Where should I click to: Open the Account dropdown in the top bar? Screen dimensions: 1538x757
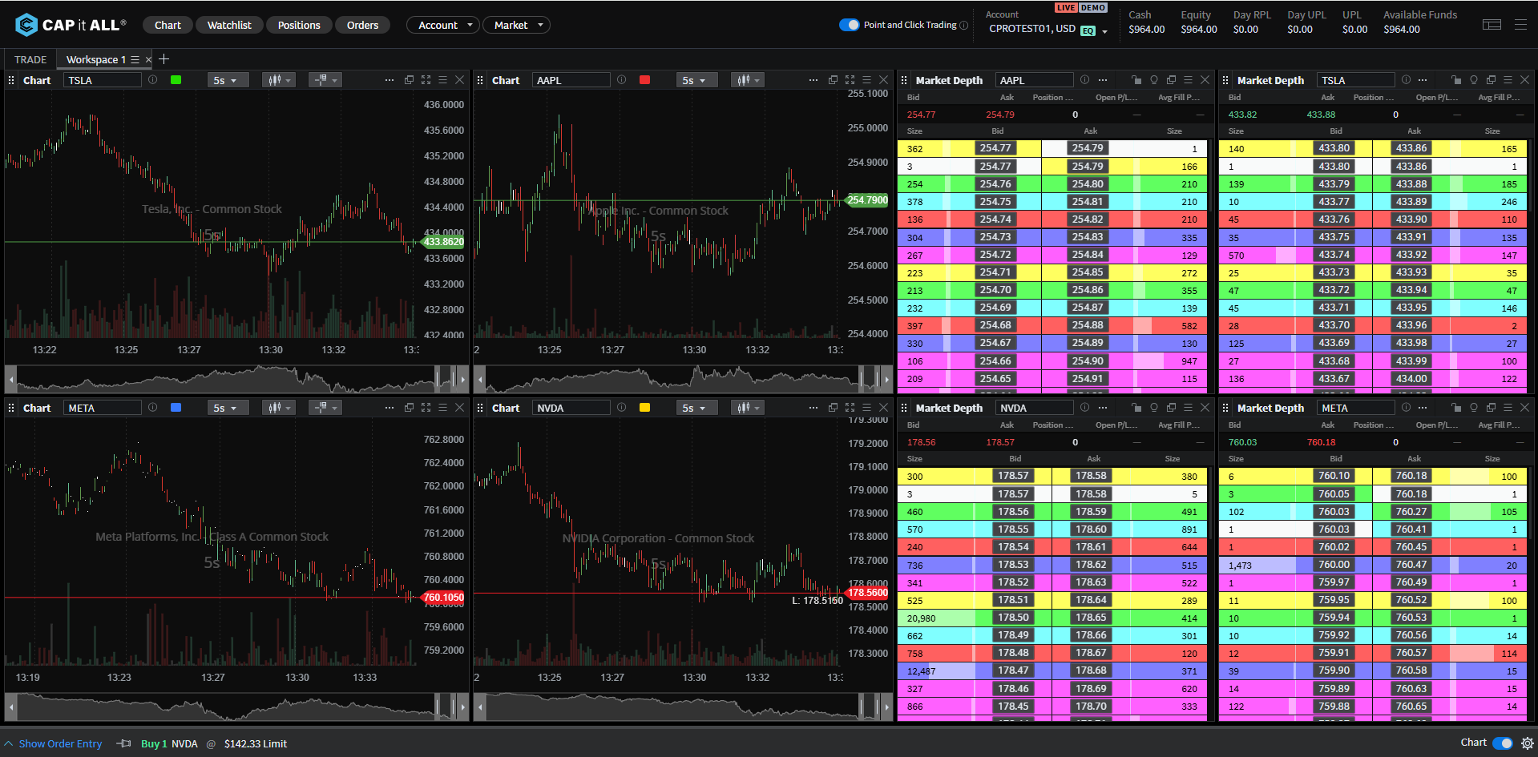[x=442, y=25]
